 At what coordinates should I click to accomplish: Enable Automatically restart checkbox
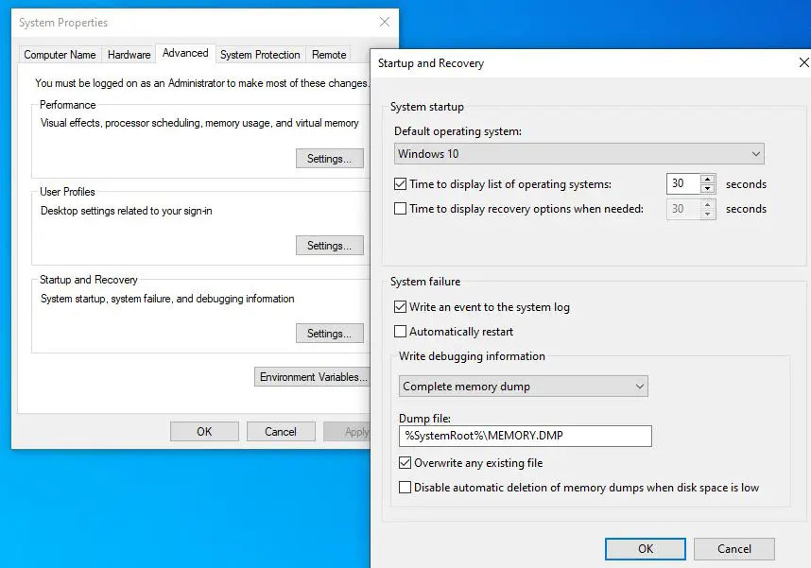(x=401, y=332)
